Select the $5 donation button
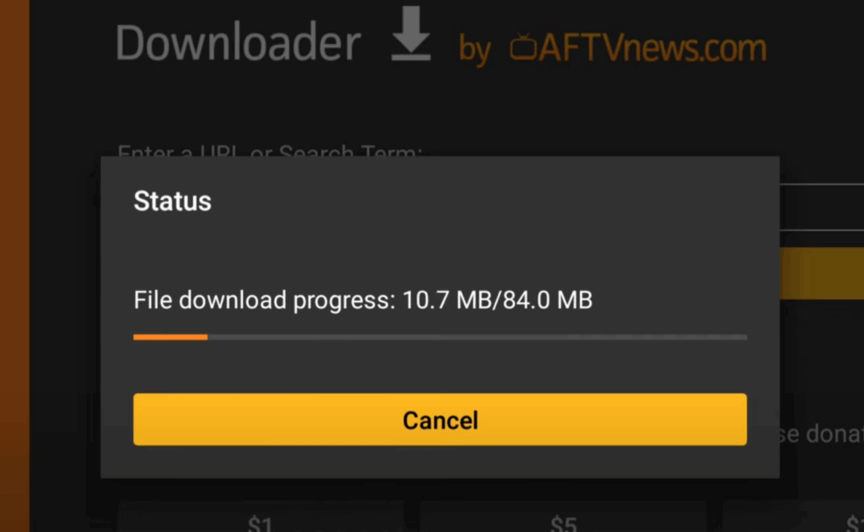Screen dimensions: 864x532 [563, 518]
